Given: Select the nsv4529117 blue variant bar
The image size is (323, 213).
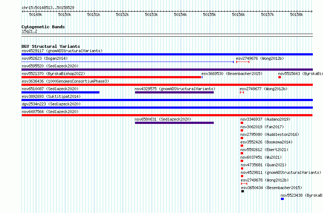Looking at the screenshot, I should point(167,54).
